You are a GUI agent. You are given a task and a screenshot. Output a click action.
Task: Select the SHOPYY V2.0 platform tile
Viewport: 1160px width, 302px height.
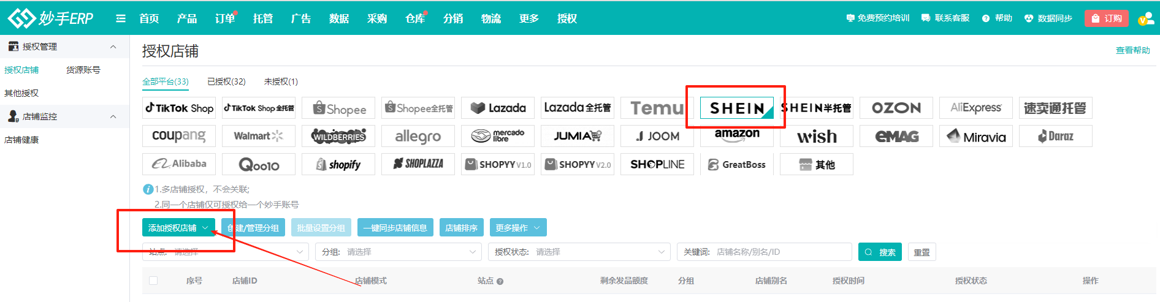[578, 164]
